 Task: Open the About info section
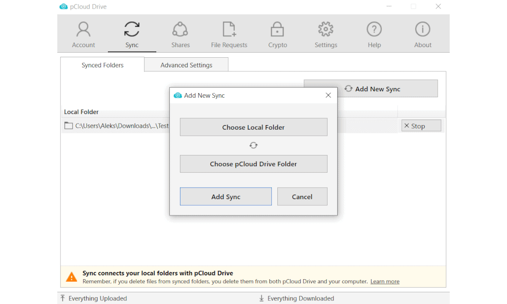423,34
